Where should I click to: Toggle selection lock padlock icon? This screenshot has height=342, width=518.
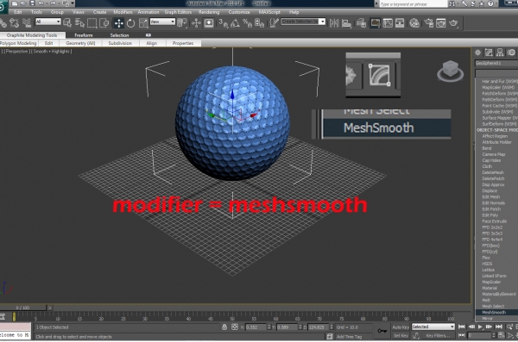(x=224, y=326)
